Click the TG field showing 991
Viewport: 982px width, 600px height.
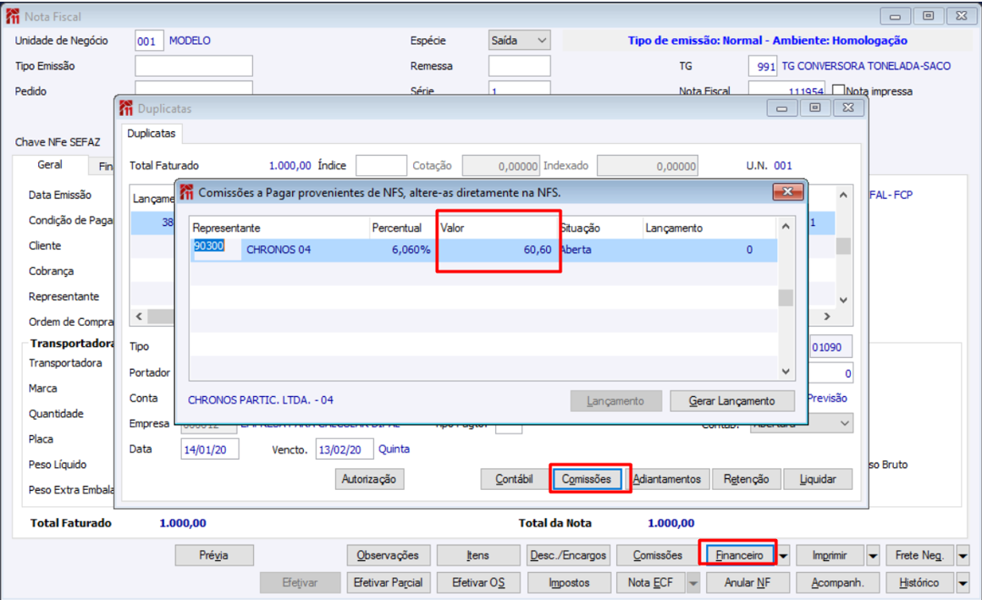(763, 66)
